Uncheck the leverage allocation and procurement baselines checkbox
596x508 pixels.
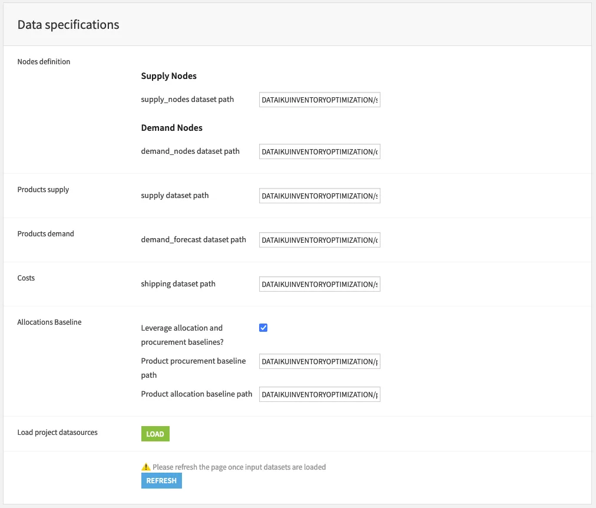tap(263, 328)
